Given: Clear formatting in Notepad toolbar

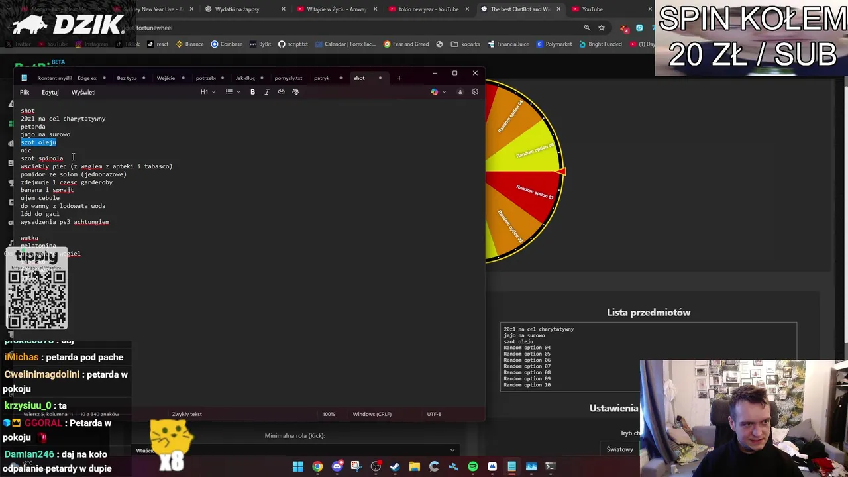Looking at the screenshot, I should 295,92.
